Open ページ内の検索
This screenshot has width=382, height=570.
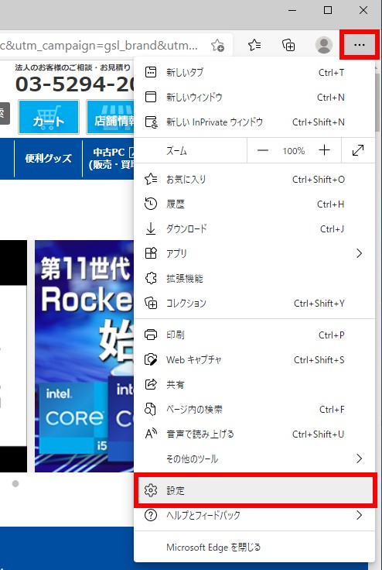coord(254,410)
